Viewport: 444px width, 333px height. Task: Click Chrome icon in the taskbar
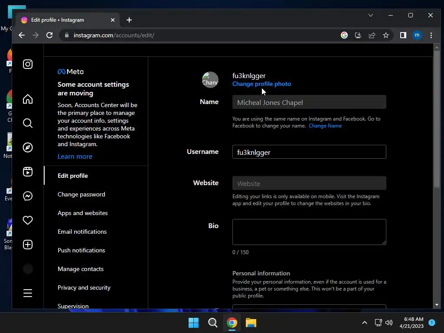(232, 323)
